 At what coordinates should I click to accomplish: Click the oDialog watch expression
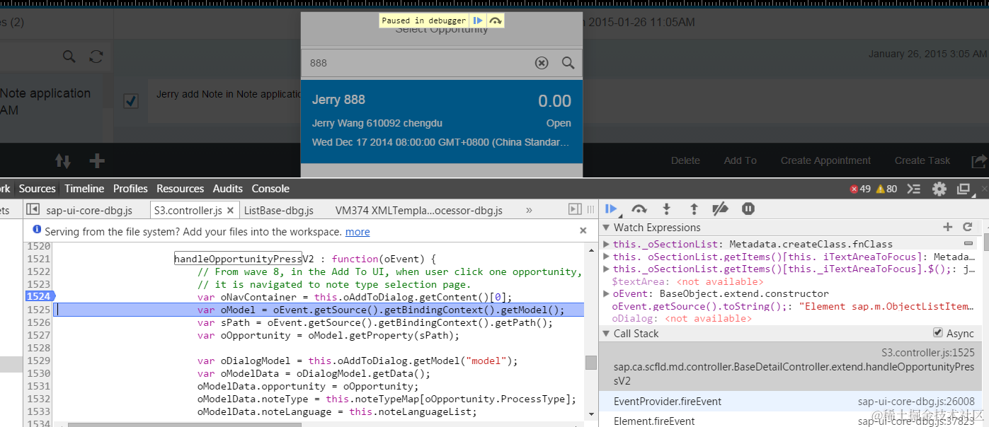click(x=682, y=318)
